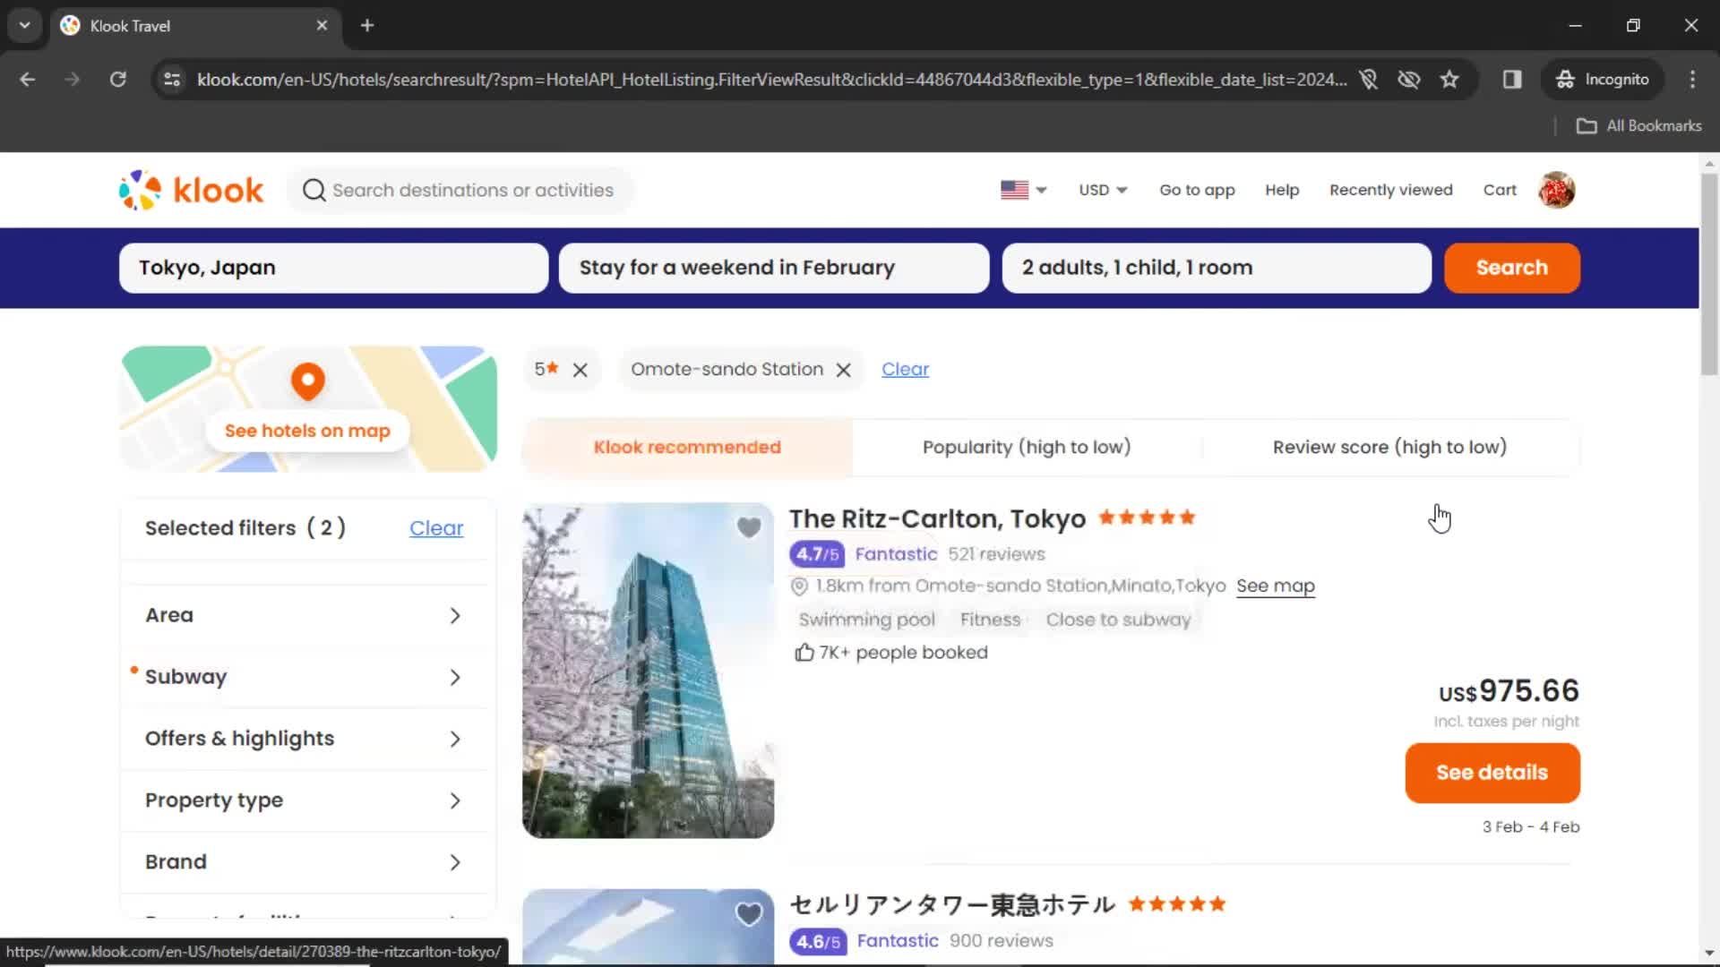Remove the Omote-sando Station filter chip
Image resolution: width=1720 pixels, height=967 pixels.
[x=844, y=370]
